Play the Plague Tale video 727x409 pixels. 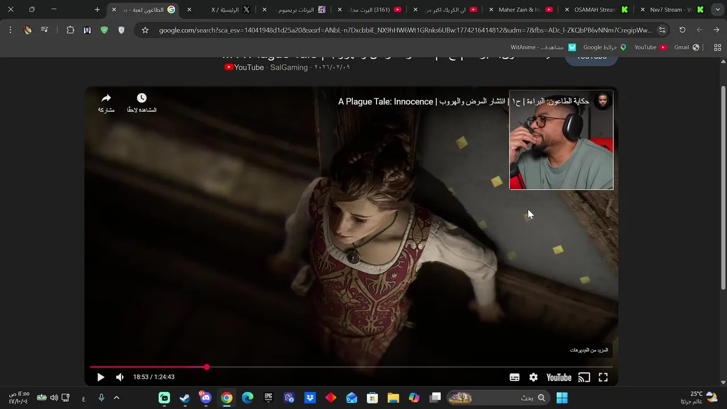click(x=101, y=377)
